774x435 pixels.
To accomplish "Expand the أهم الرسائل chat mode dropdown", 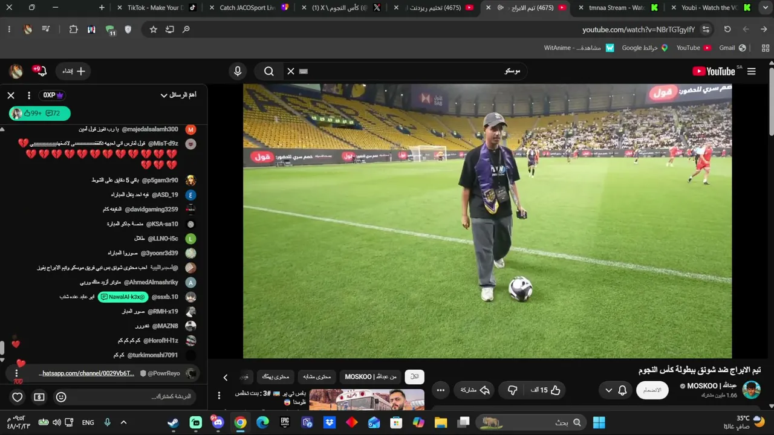I will pyautogui.click(x=178, y=95).
